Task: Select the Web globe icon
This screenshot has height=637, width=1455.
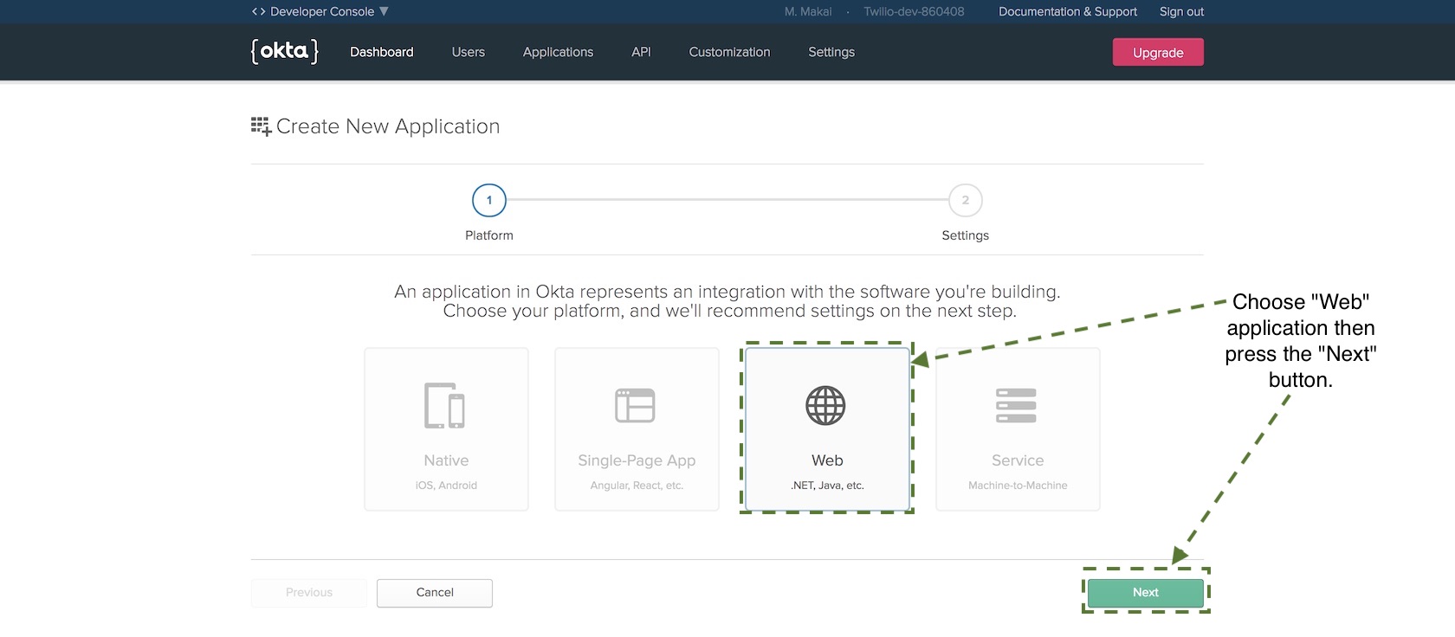Action: (825, 405)
